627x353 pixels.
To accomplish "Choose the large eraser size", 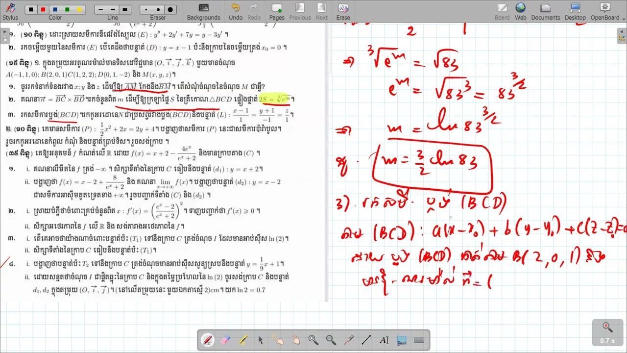I will point(170,10).
